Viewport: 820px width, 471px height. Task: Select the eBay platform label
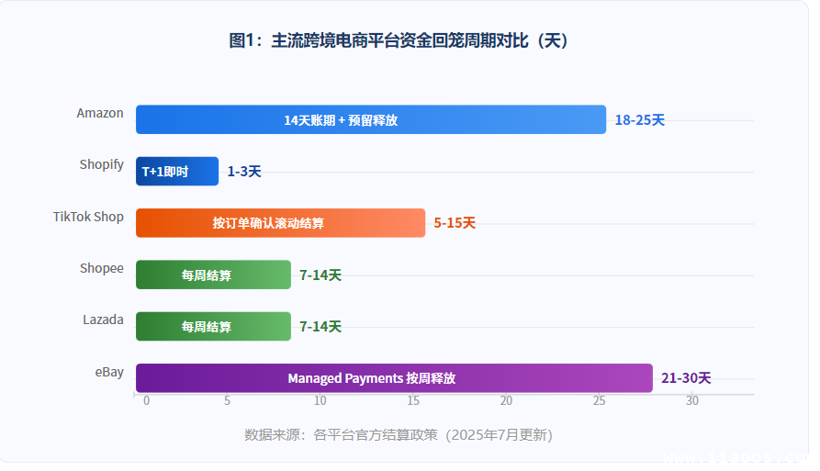(109, 372)
